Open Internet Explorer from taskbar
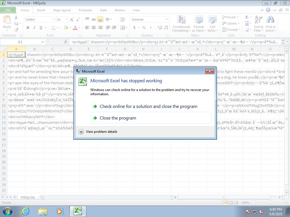This screenshot has width=290, height=217. pos(25,211)
